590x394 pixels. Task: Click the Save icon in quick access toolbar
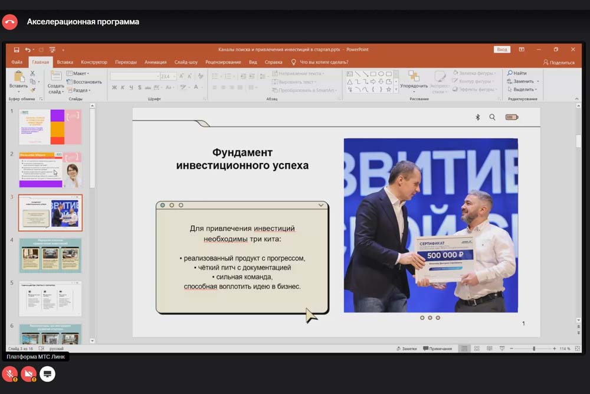[17, 50]
